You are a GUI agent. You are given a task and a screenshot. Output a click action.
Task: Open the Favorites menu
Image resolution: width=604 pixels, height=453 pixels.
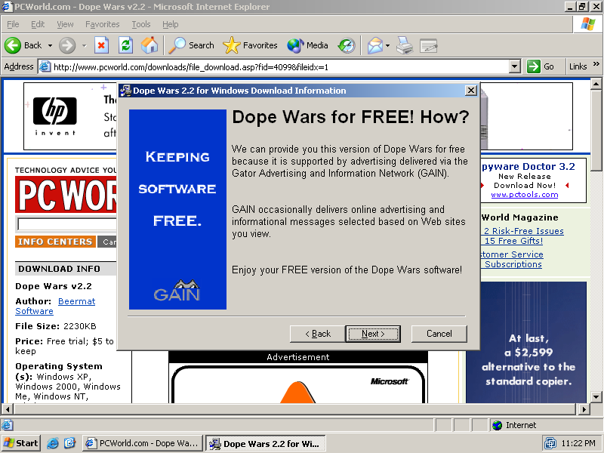103,24
